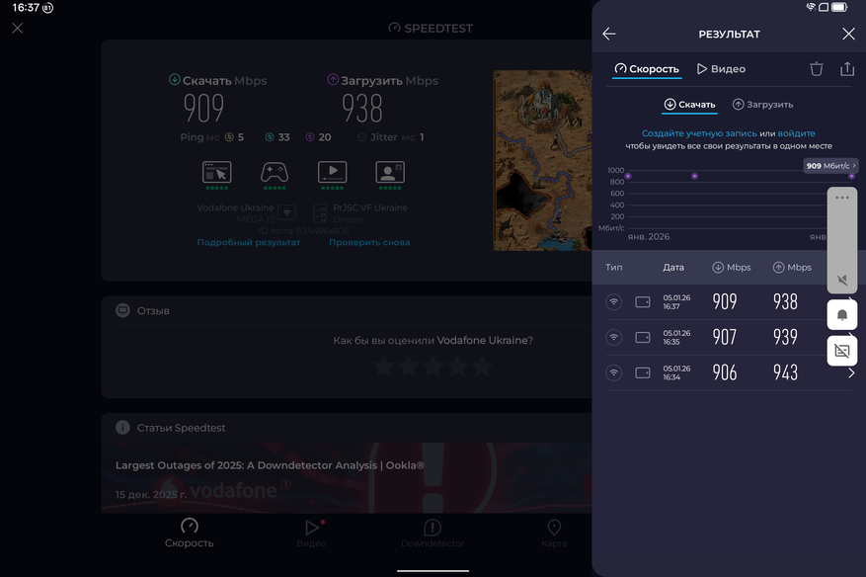Click the 938 upload speed value
The height and width of the screenshot is (577, 866).
click(362, 108)
